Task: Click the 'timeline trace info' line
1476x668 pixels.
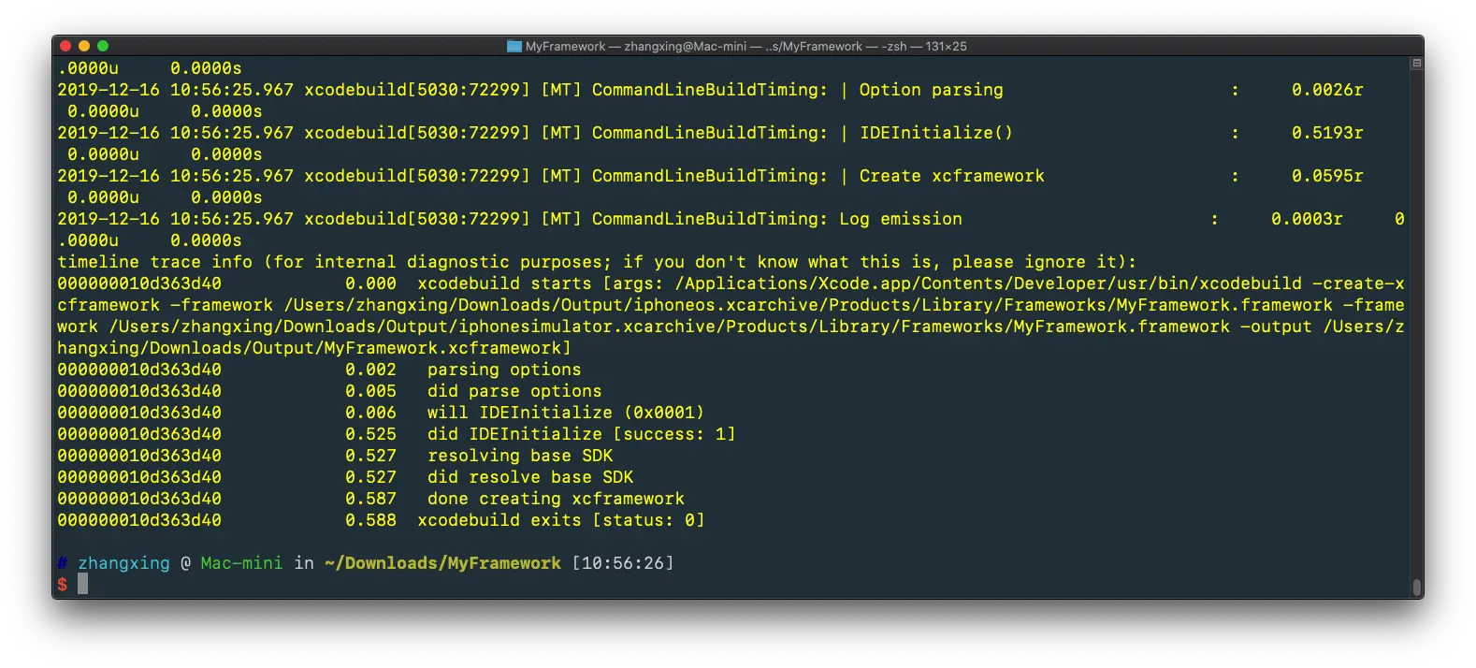Action: click(597, 262)
